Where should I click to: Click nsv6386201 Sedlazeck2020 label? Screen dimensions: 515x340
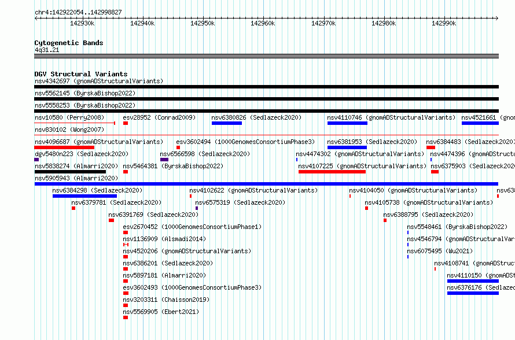tap(168, 263)
